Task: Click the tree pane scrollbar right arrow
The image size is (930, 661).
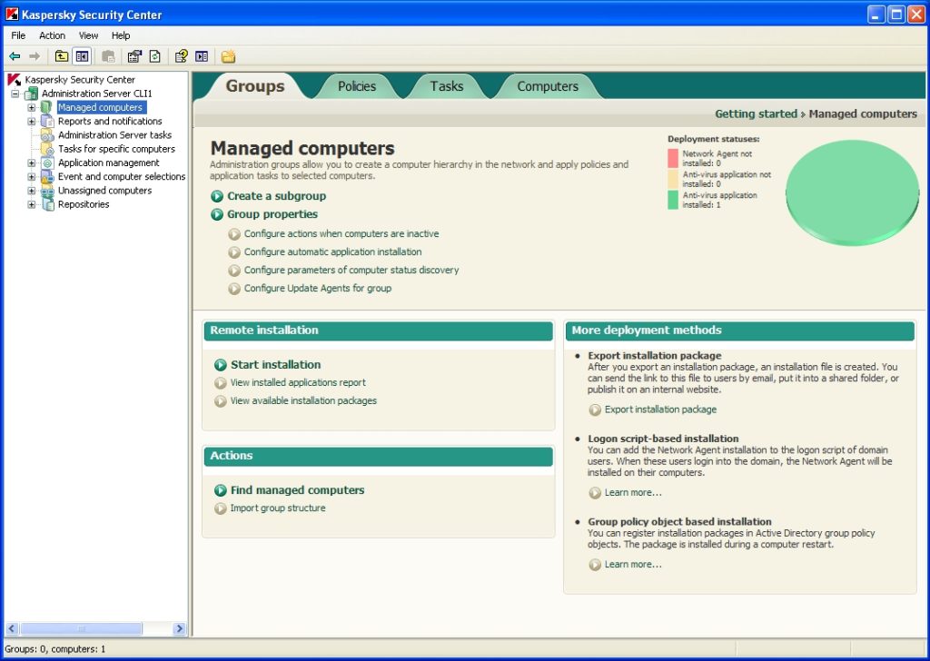Action: 179,628
